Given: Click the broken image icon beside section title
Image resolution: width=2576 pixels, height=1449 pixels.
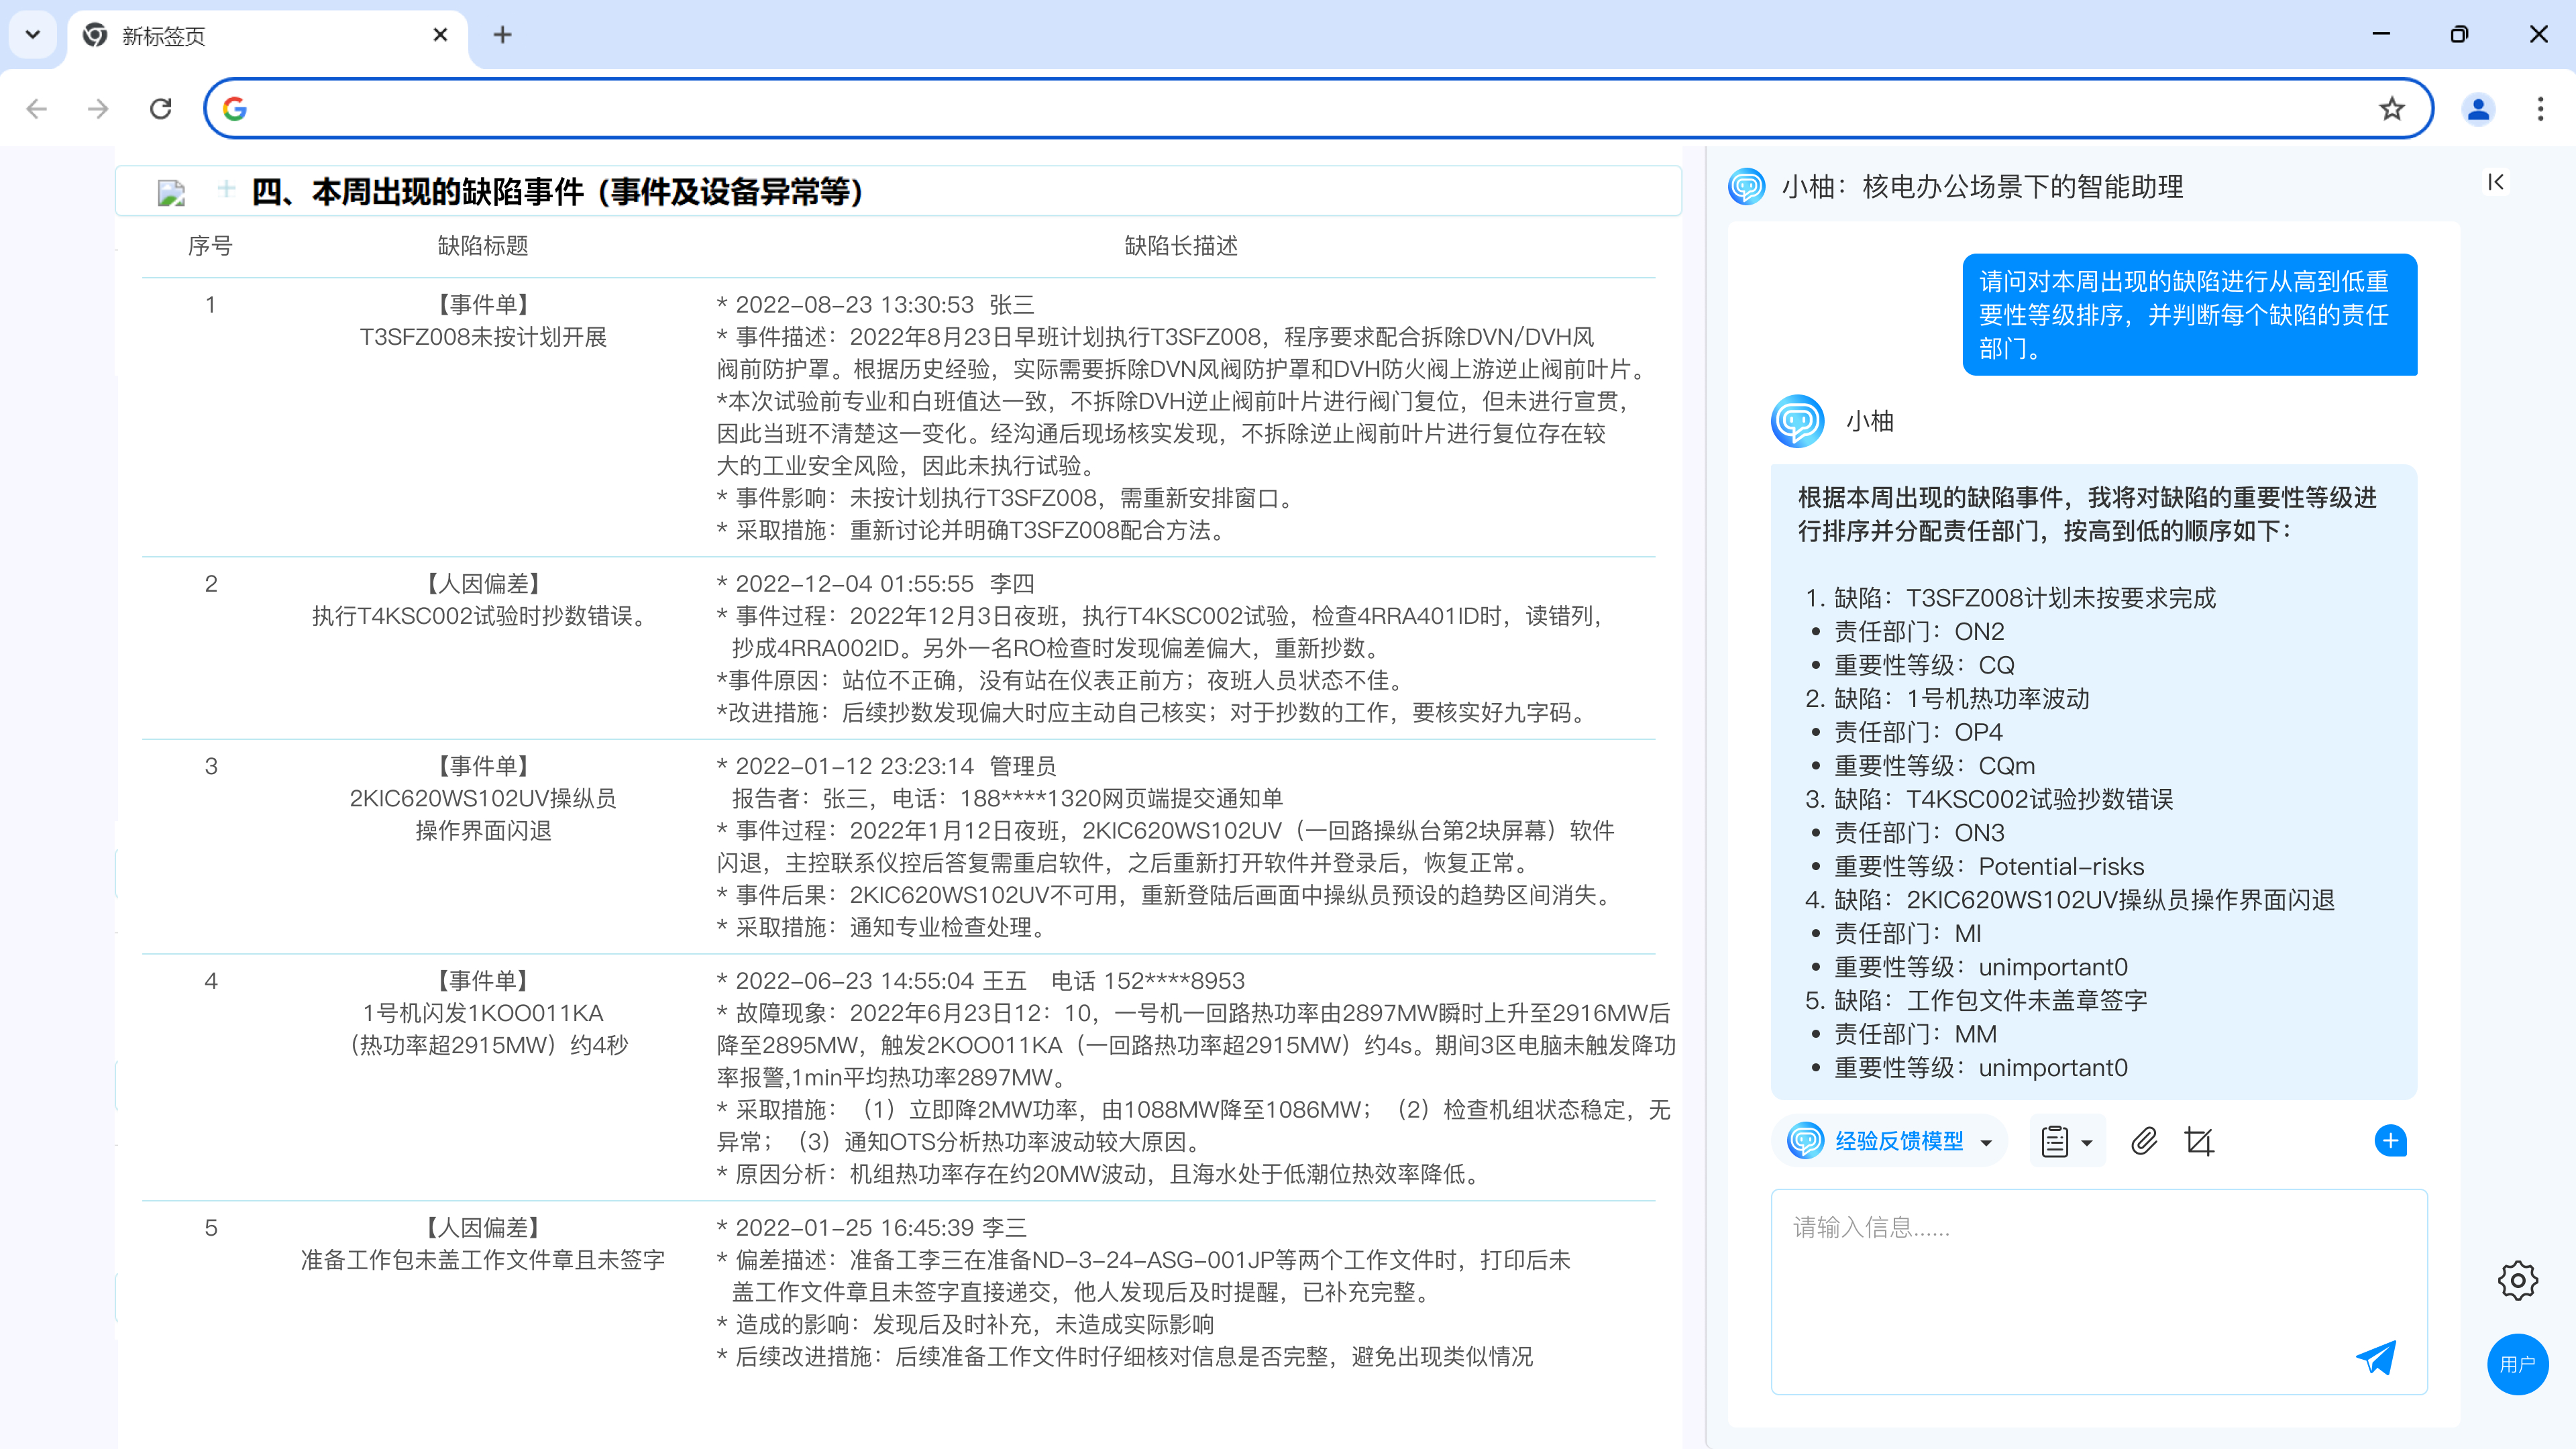Looking at the screenshot, I should click(171, 192).
